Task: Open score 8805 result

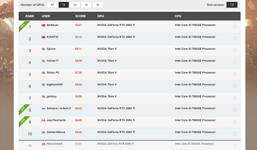Action: [x=78, y=61]
